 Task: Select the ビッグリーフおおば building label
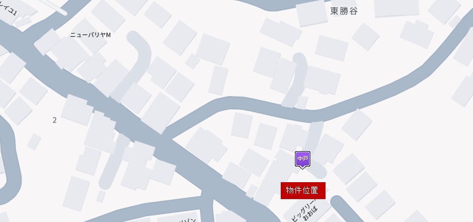(x=305, y=211)
